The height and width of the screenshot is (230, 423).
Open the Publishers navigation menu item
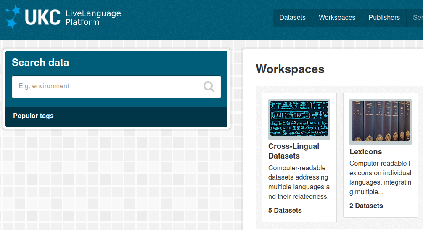click(x=384, y=18)
